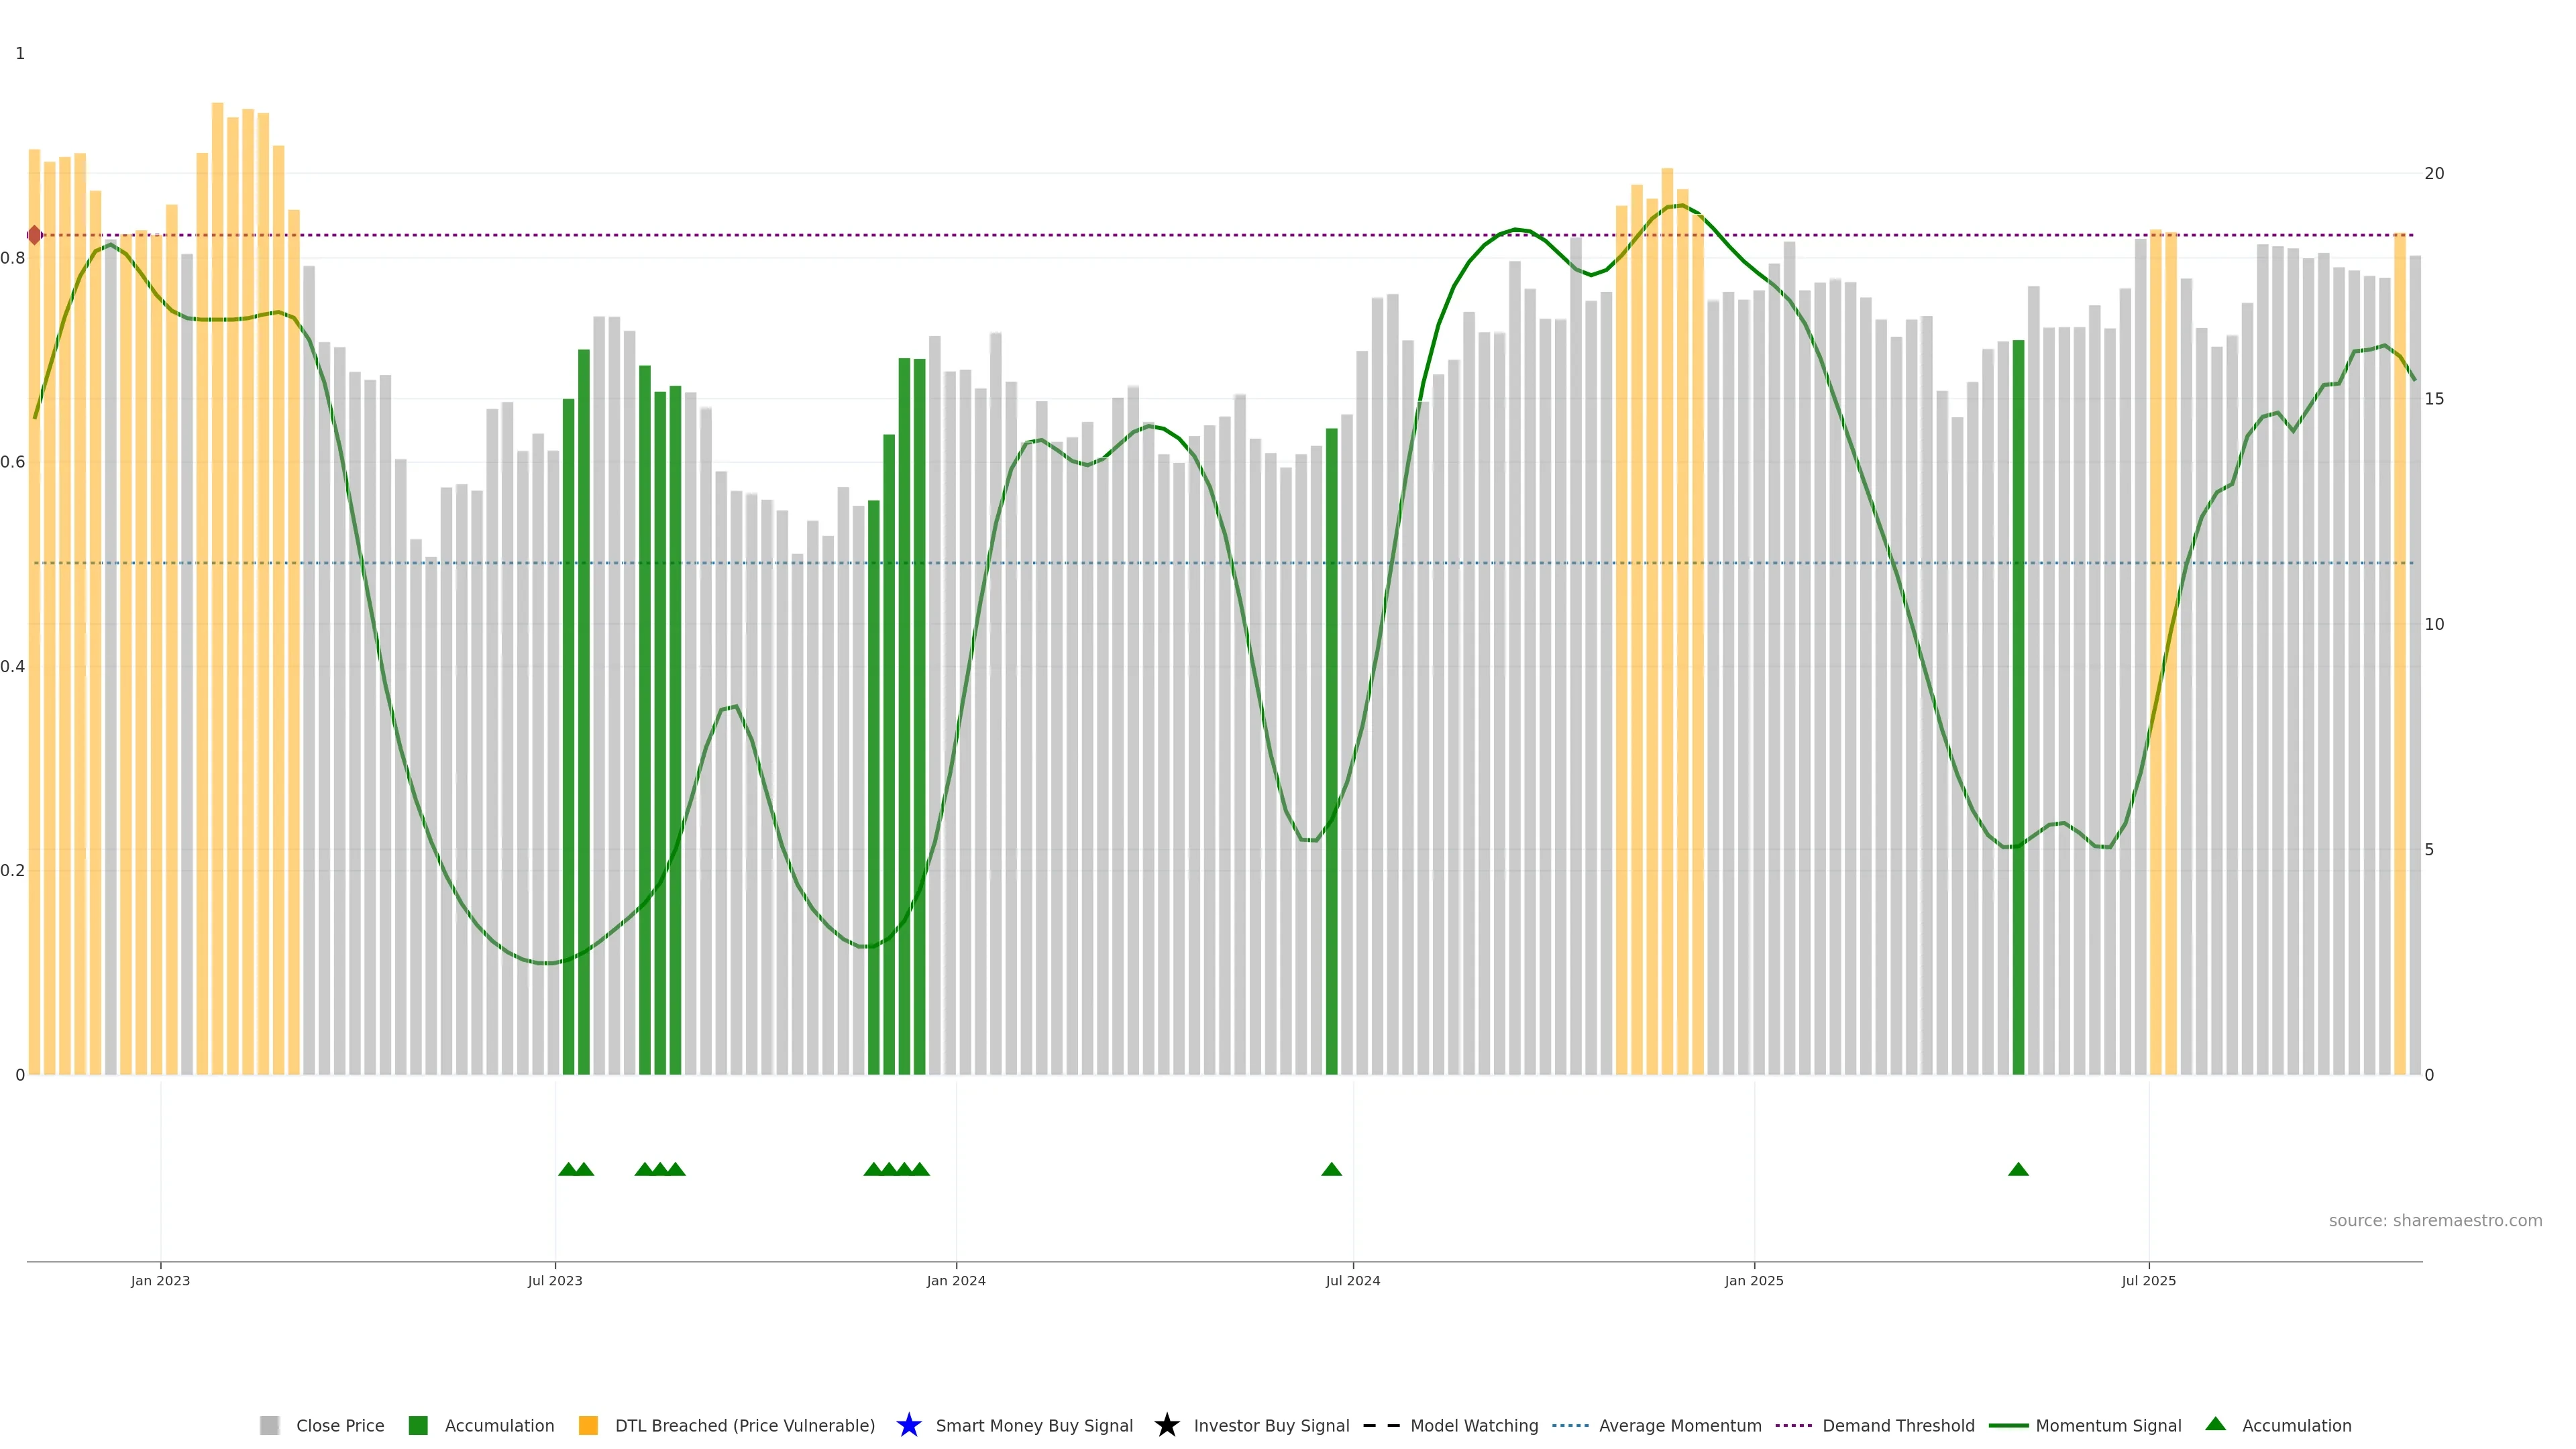
Task: Click the Jan 2023 axis label
Action: point(160,1280)
